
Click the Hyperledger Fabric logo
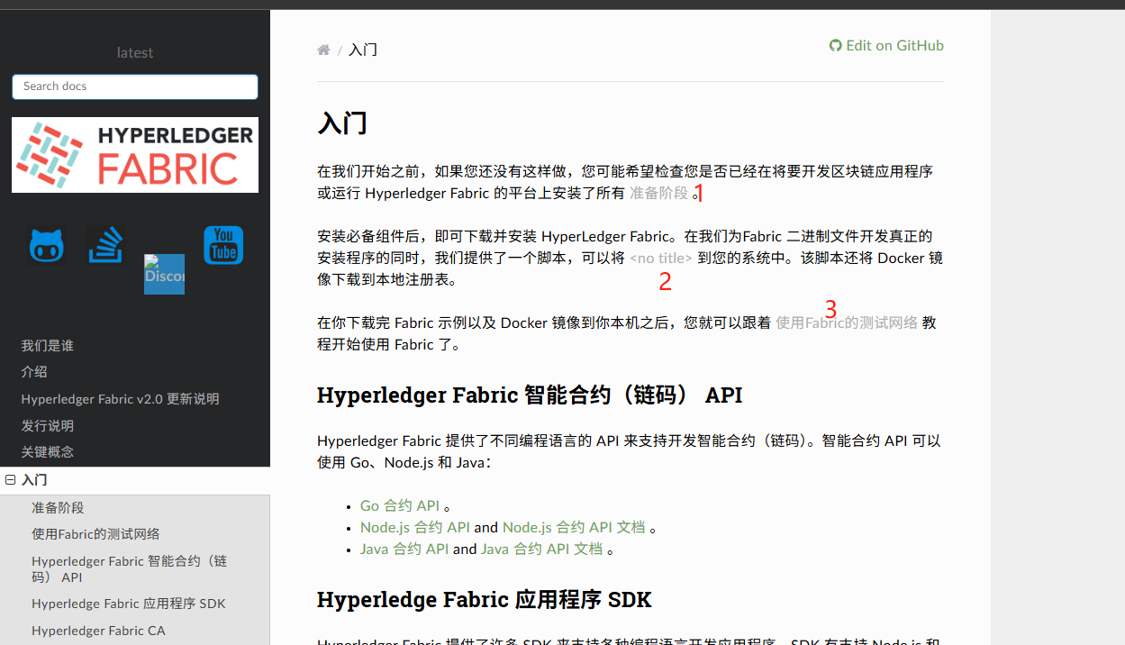pyautogui.click(x=135, y=155)
